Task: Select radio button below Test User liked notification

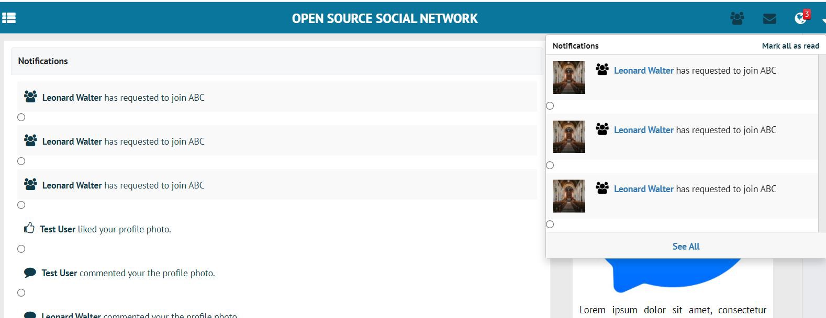Action: (x=21, y=249)
